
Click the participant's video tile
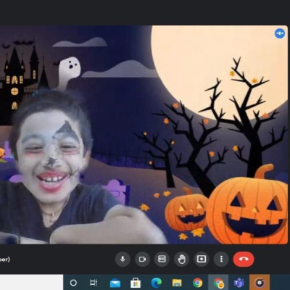click(x=144, y=135)
